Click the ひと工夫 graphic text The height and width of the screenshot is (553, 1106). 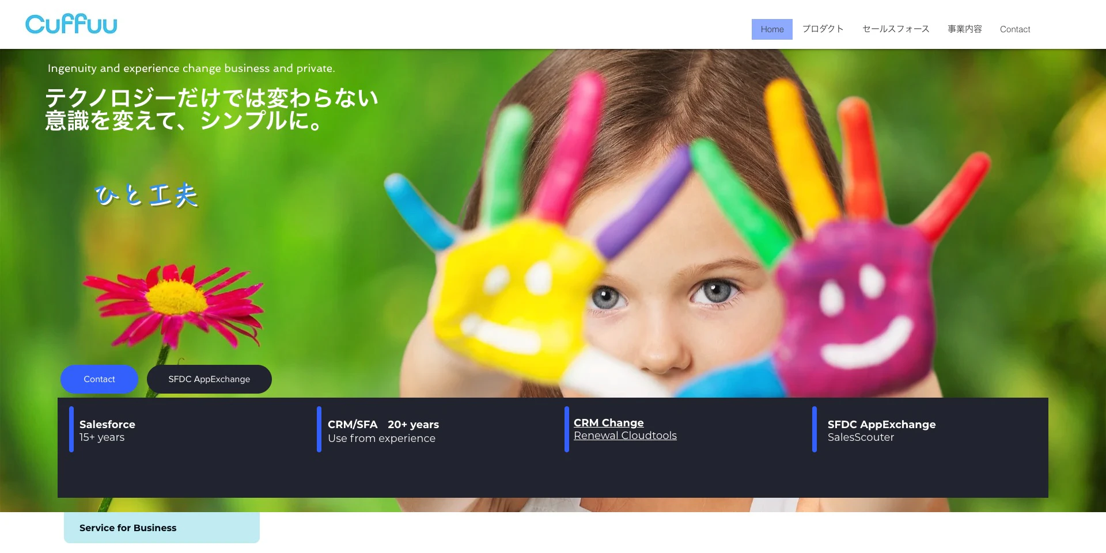(x=146, y=195)
